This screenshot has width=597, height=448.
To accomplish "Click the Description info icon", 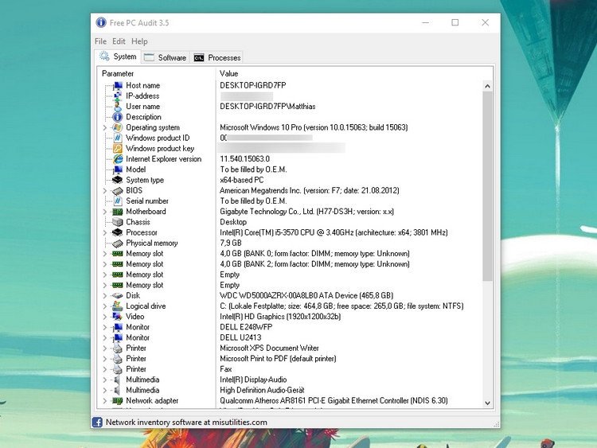I will tap(118, 117).
